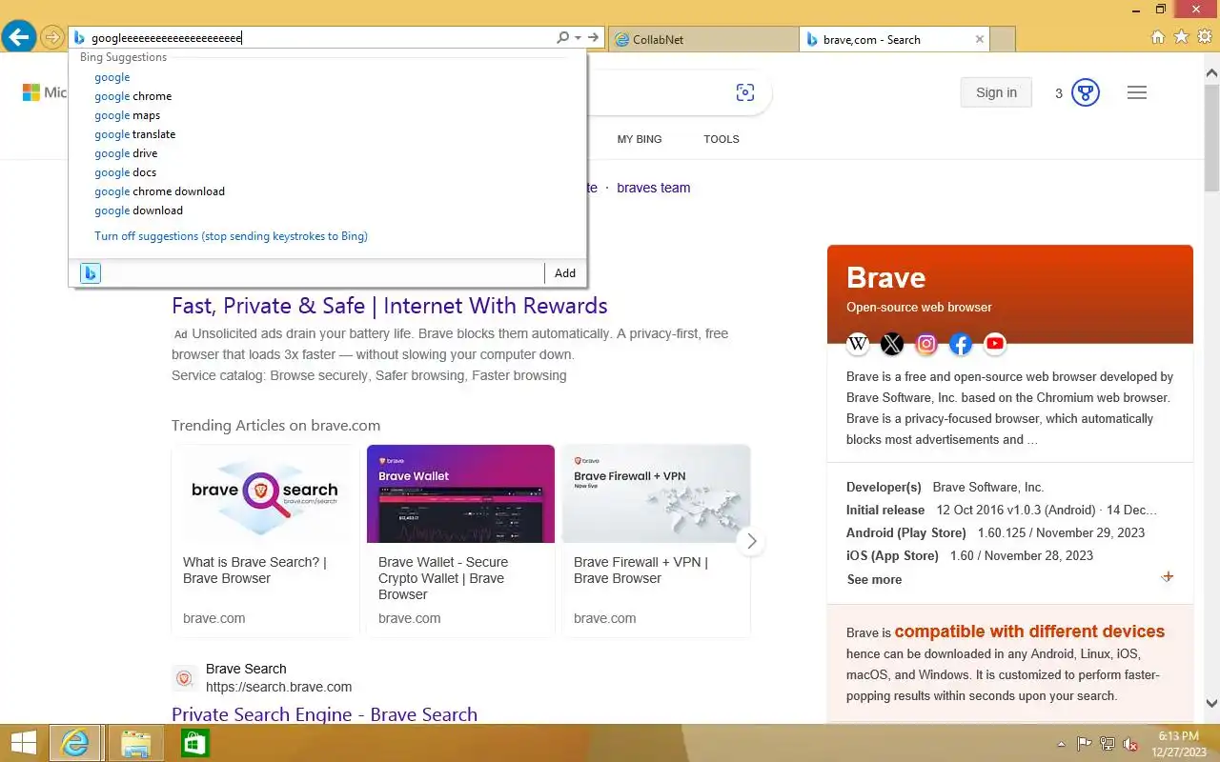Click the page scrollbar up arrow
Screen dimensions: 1220x762
(x=1211, y=72)
